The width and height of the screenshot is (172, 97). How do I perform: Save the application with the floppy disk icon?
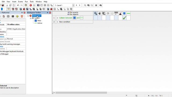pos(3,5)
